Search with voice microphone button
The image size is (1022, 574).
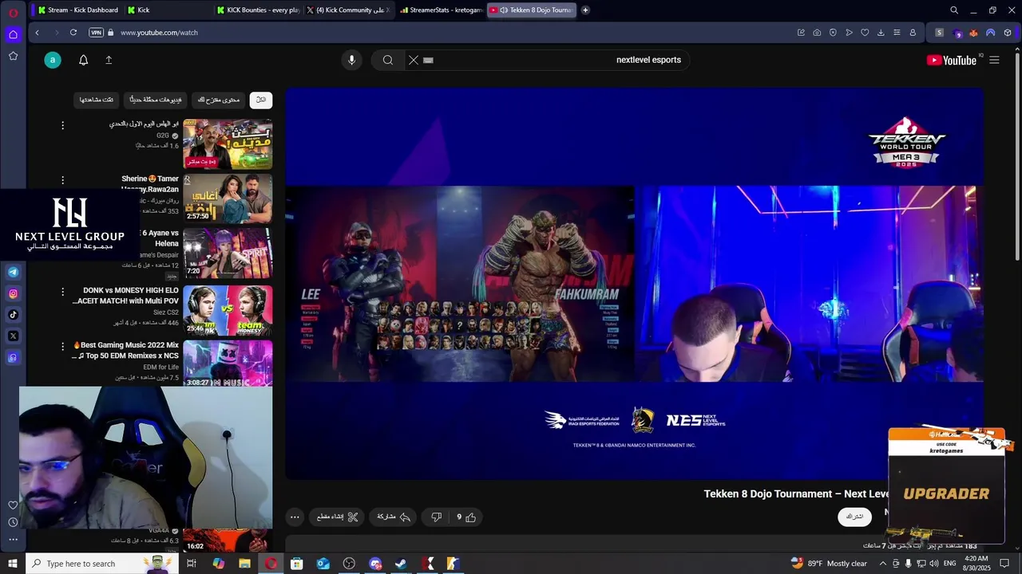351,60
